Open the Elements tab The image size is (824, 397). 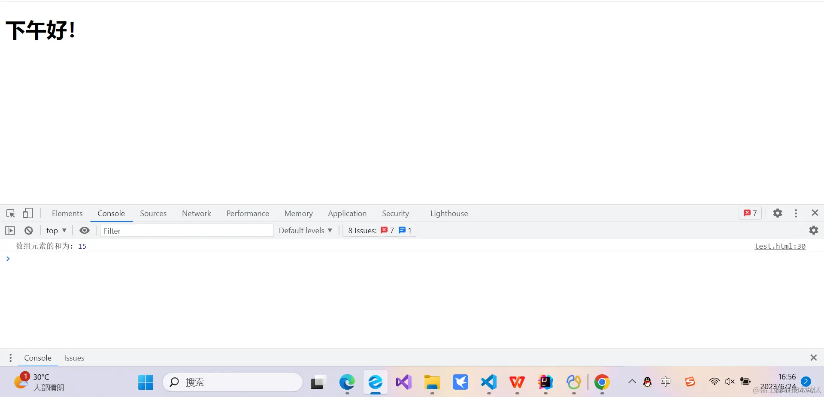click(x=67, y=213)
